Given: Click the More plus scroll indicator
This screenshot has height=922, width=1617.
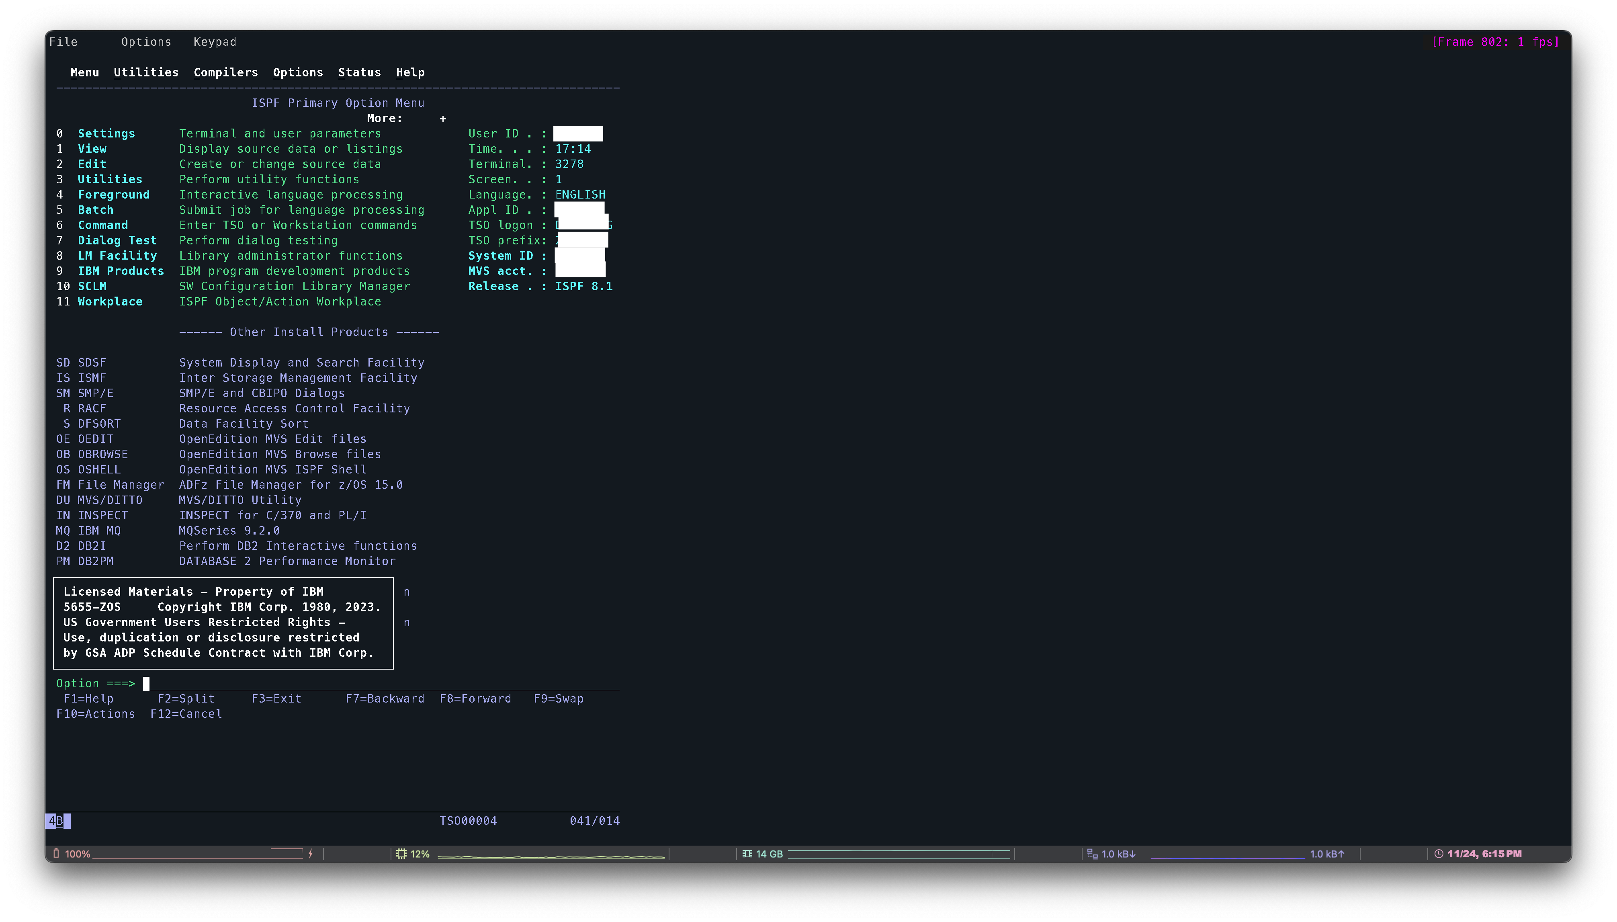Looking at the screenshot, I should coord(442,119).
